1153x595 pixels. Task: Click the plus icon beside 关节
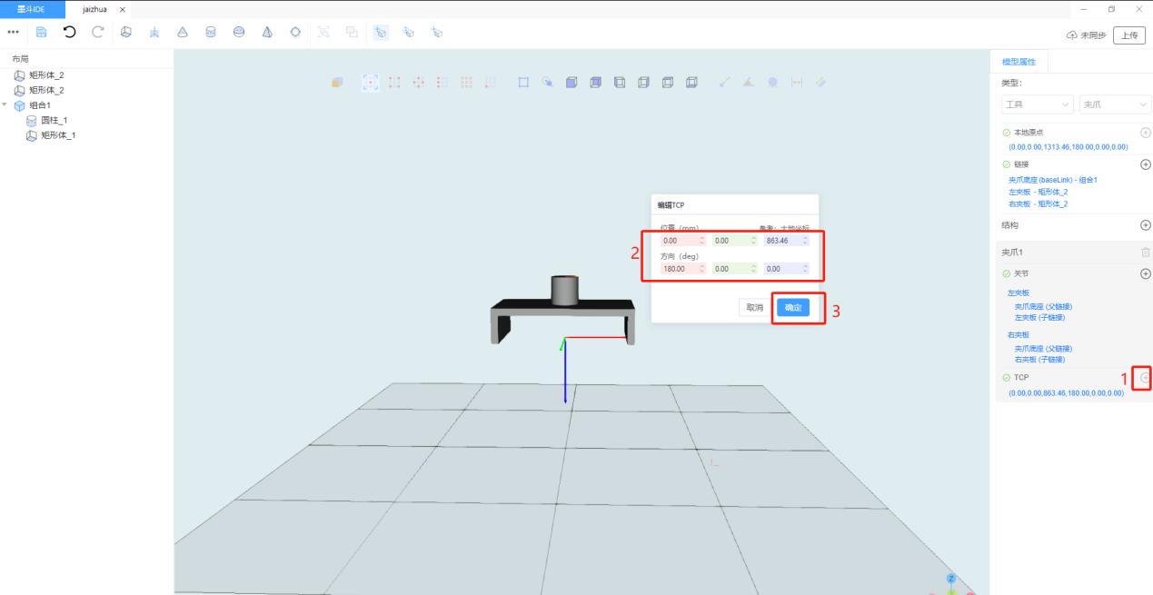(1145, 273)
